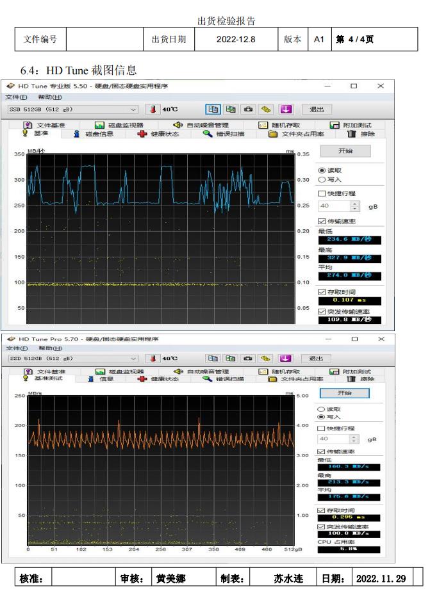
Task: Open options gear icon in HD Tune 5.50 toolbar
Action: click(266, 109)
